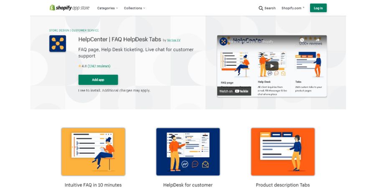The width and height of the screenshot is (376, 188).
Task: Open the Product description Tabs orange thumbnail
Action: pyautogui.click(x=283, y=152)
